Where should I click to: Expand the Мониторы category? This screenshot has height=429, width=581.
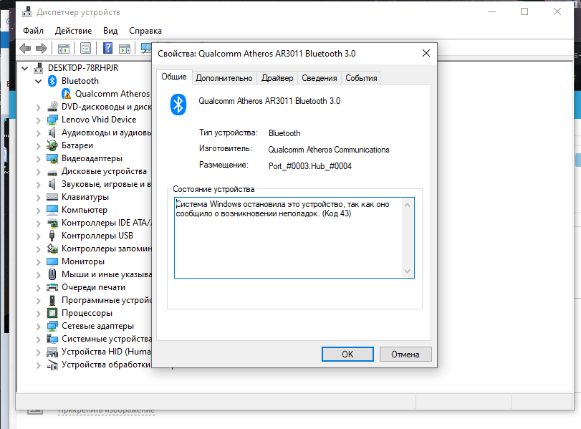coord(38,262)
